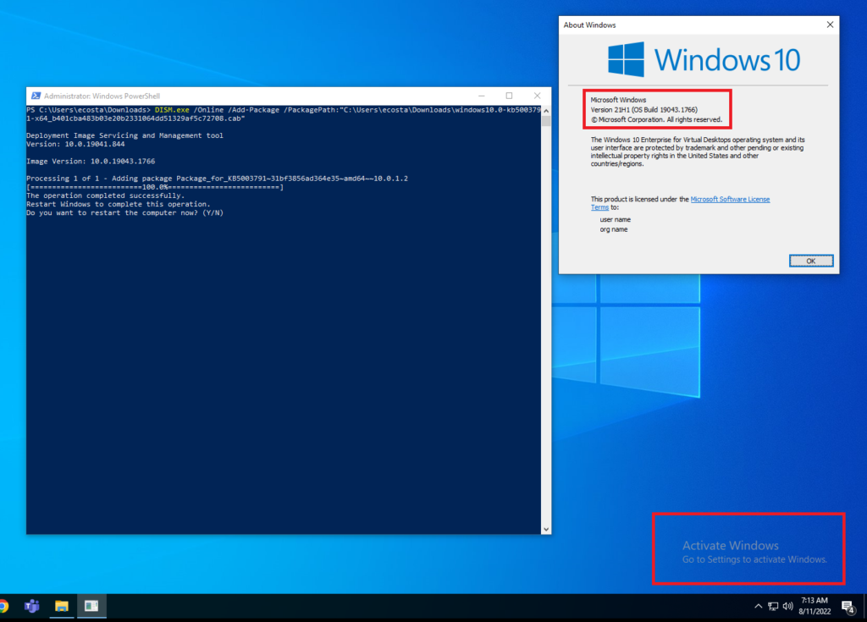Image resolution: width=867 pixels, height=622 pixels.
Task: Close the About Windows dialog
Action: click(x=830, y=25)
